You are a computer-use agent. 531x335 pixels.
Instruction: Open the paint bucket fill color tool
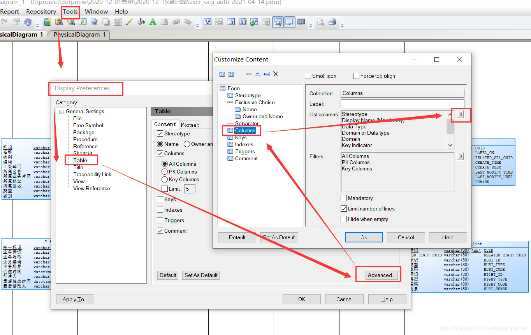[x=141, y=22]
